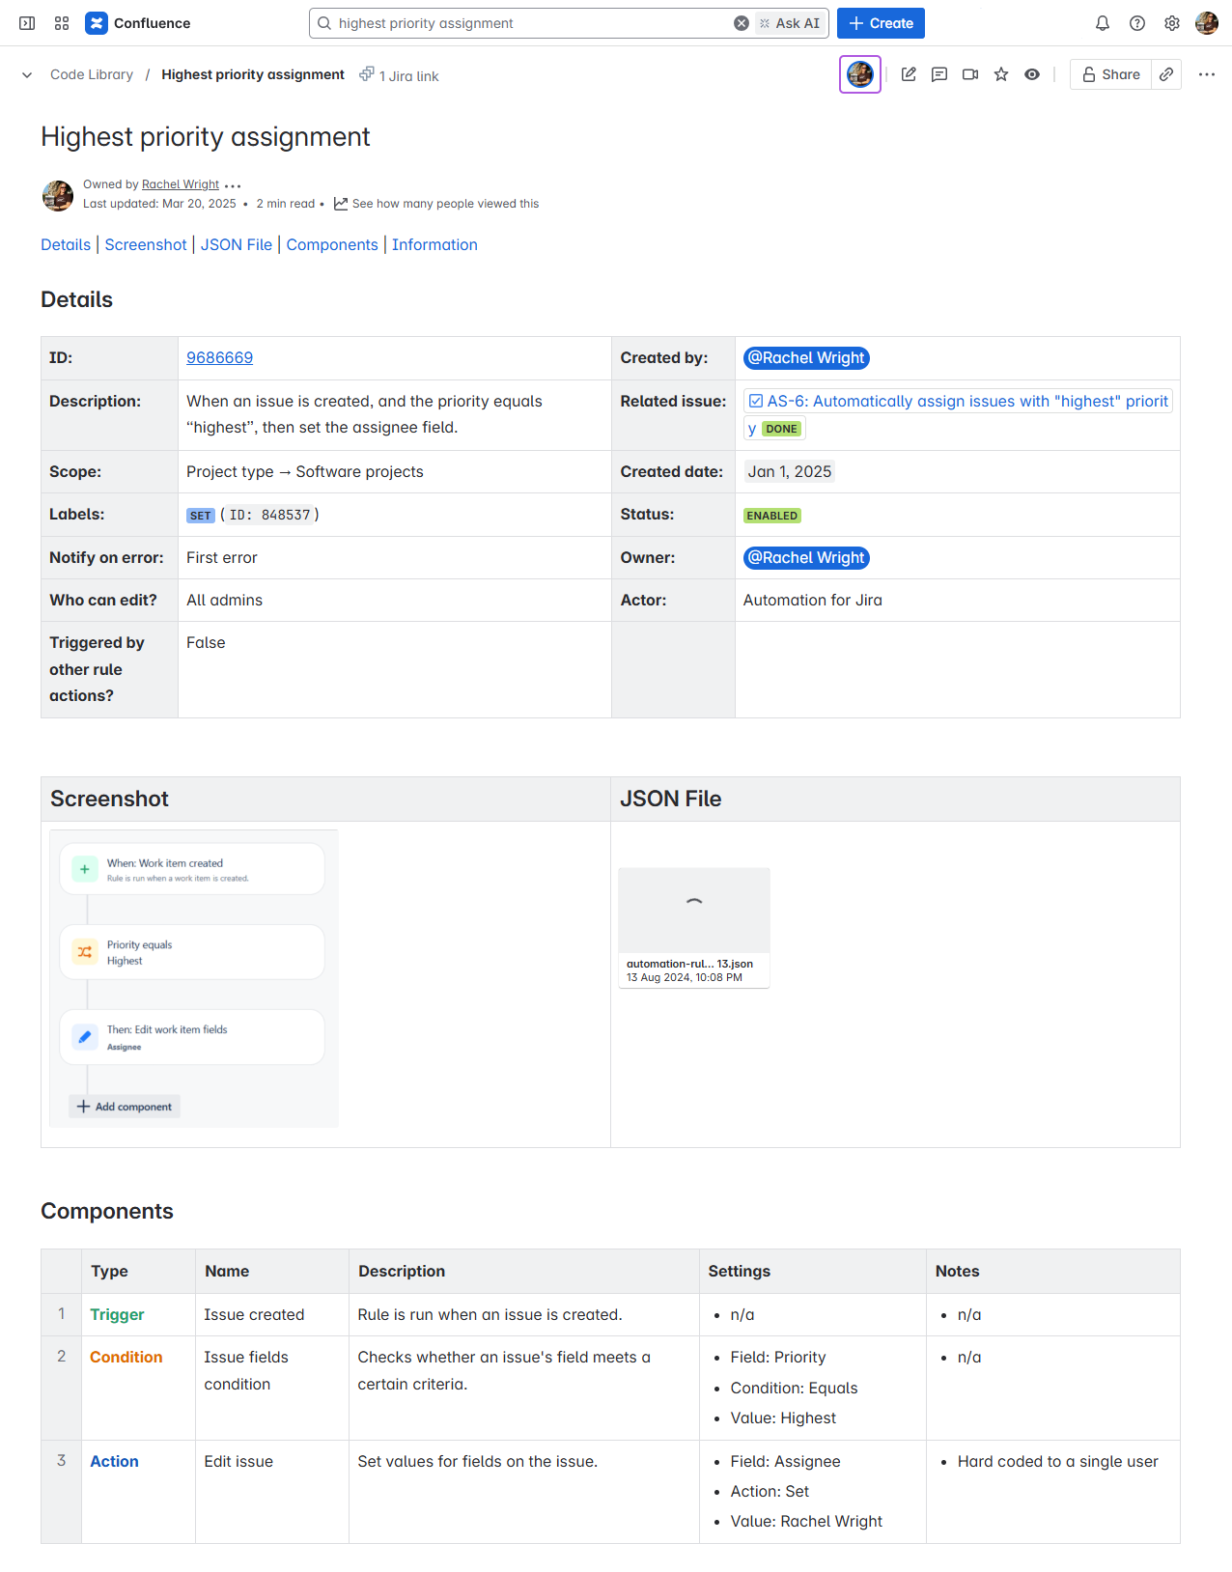Viewport: 1232px width, 1572px height.
Task: Open the settings gear
Action: click(1172, 23)
